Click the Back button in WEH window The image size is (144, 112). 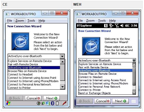(x=85, y=101)
